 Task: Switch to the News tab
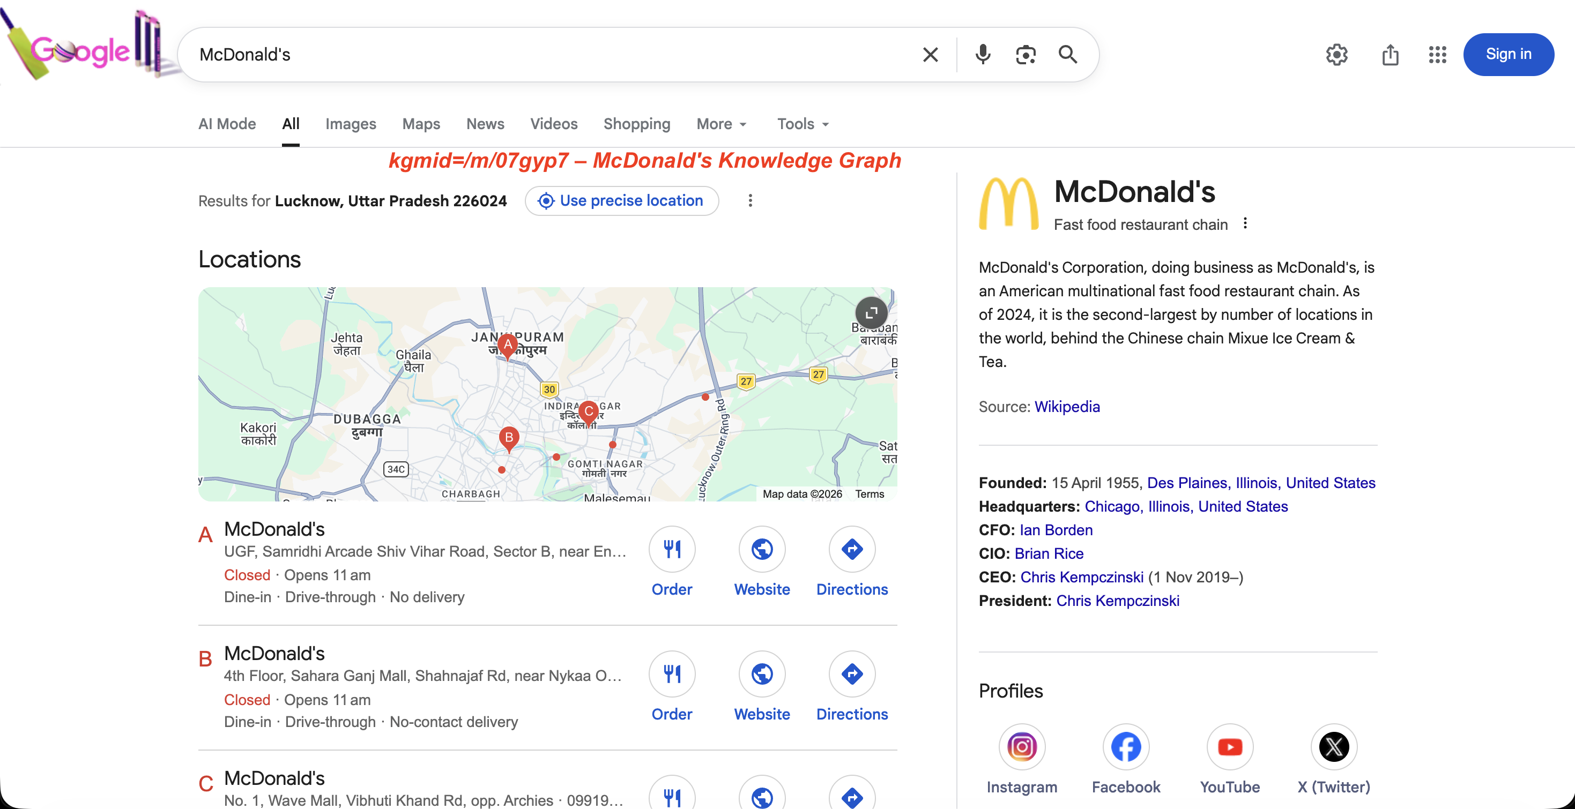click(x=485, y=124)
